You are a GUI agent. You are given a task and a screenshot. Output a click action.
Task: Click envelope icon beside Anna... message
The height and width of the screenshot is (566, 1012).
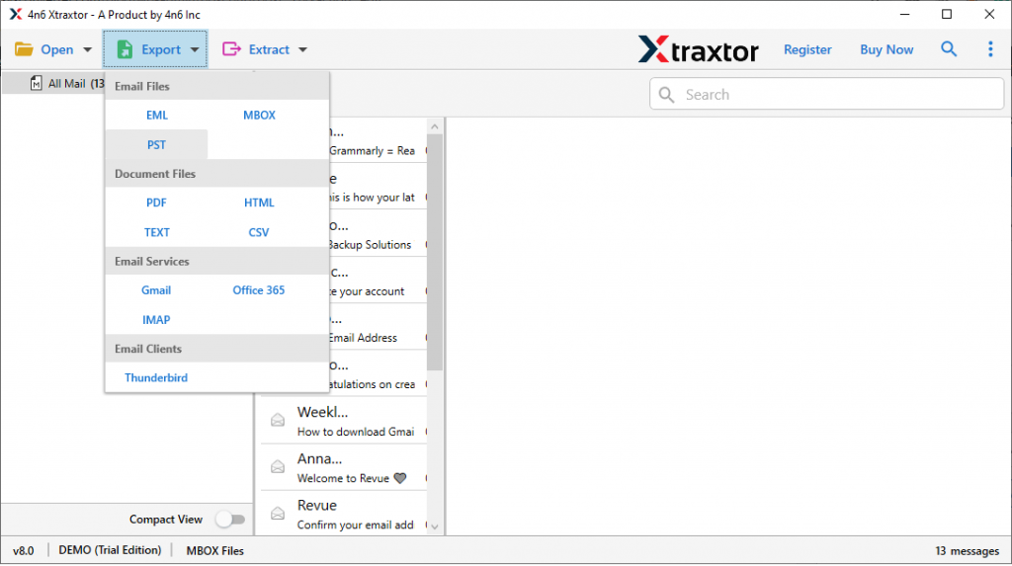278,466
